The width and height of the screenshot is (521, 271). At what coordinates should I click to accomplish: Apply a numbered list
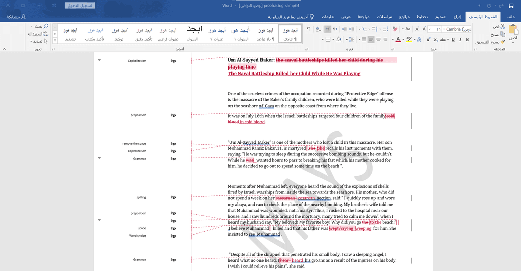(374, 29)
